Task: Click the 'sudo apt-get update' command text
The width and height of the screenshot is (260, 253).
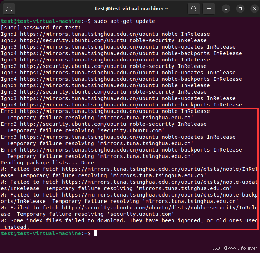Action: coord(124,21)
